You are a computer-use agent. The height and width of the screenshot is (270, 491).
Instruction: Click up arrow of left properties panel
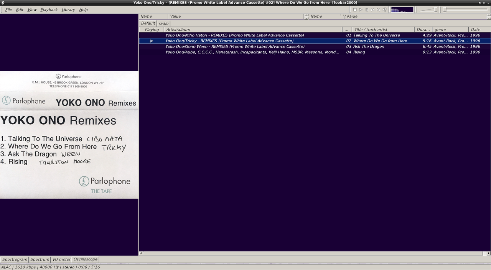pyautogui.click(x=306, y=15)
